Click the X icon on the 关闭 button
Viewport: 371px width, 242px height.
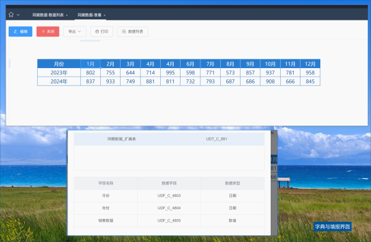[43, 32]
